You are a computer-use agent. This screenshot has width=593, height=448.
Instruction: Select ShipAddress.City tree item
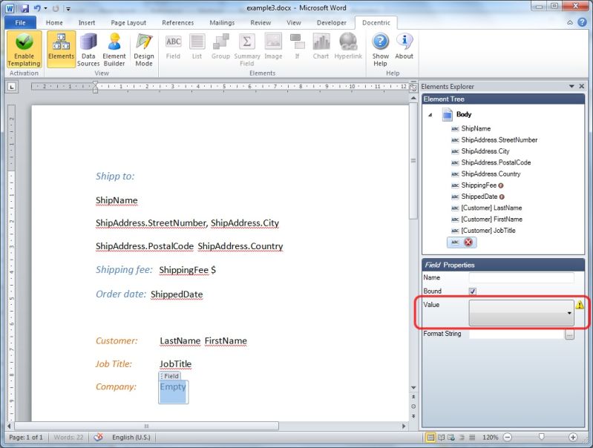coord(485,151)
